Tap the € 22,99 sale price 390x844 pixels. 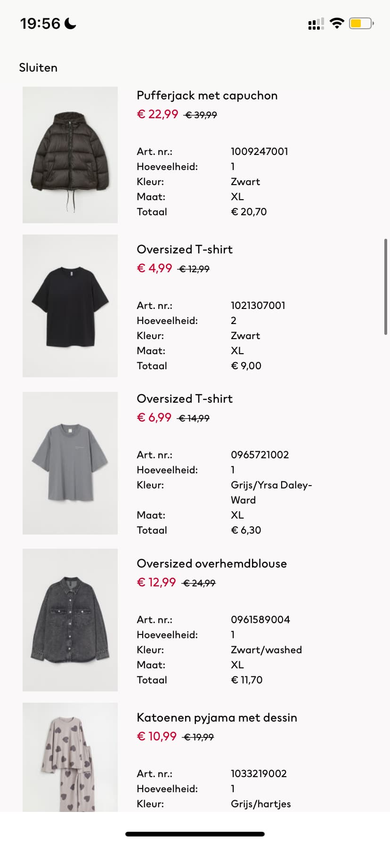(157, 114)
